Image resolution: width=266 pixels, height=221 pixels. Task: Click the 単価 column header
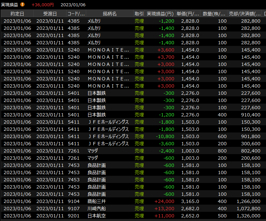pyautogui.click(x=188, y=13)
